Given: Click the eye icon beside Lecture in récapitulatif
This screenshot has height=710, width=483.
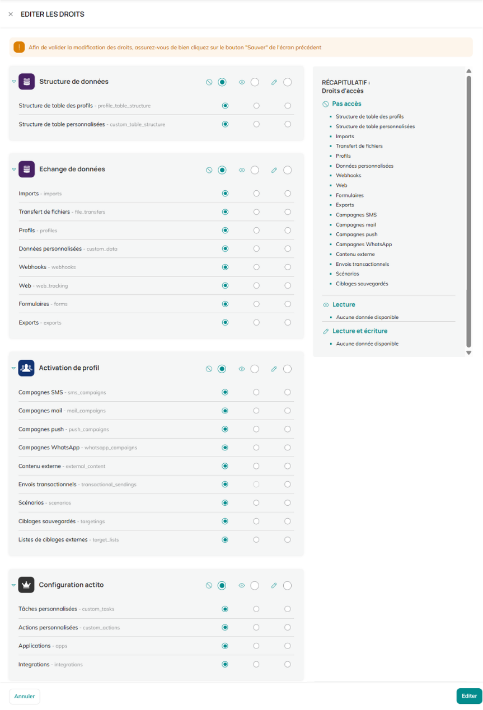Looking at the screenshot, I should click(x=326, y=305).
